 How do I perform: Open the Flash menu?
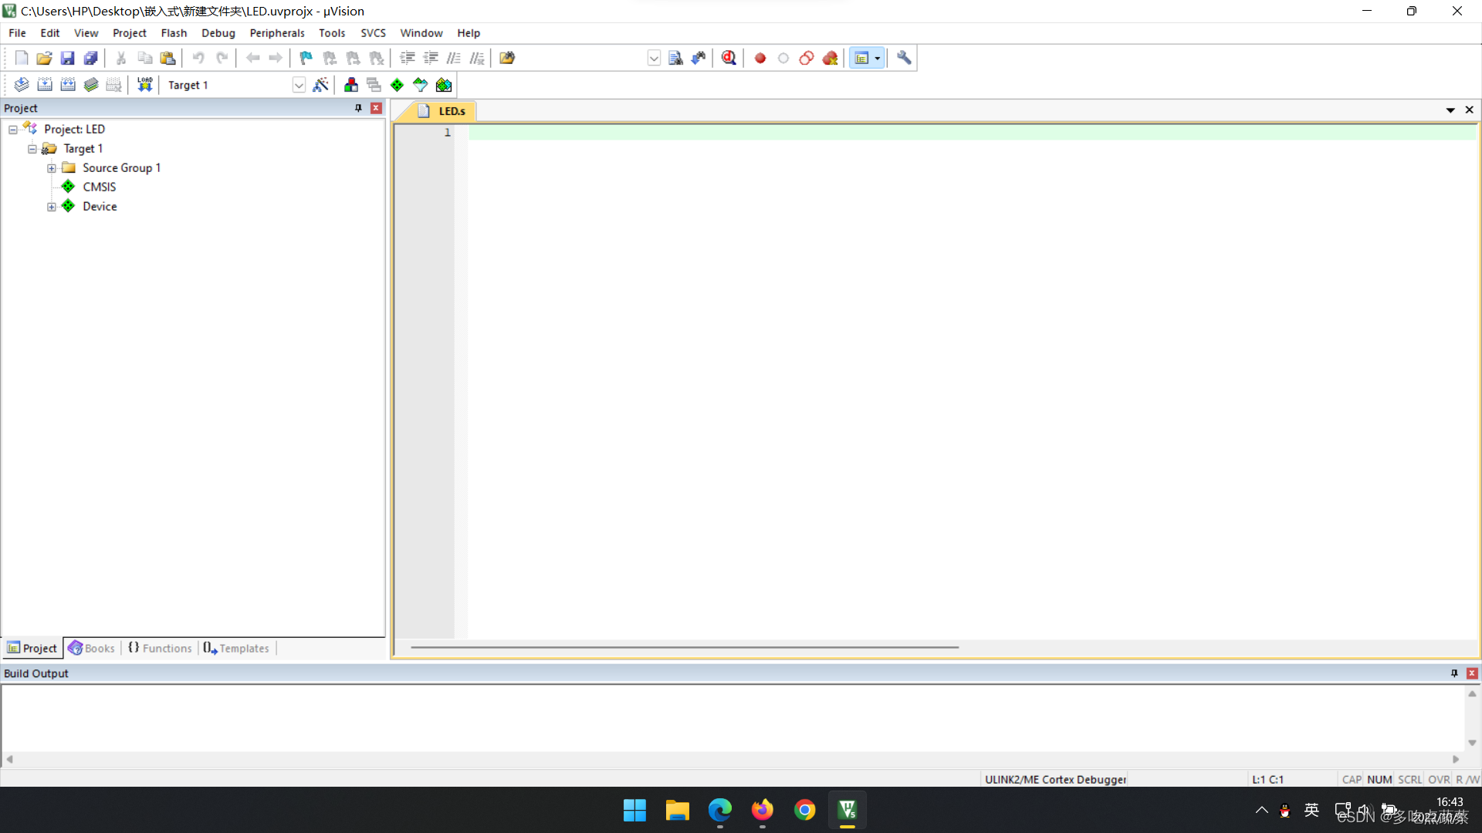(x=174, y=33)
